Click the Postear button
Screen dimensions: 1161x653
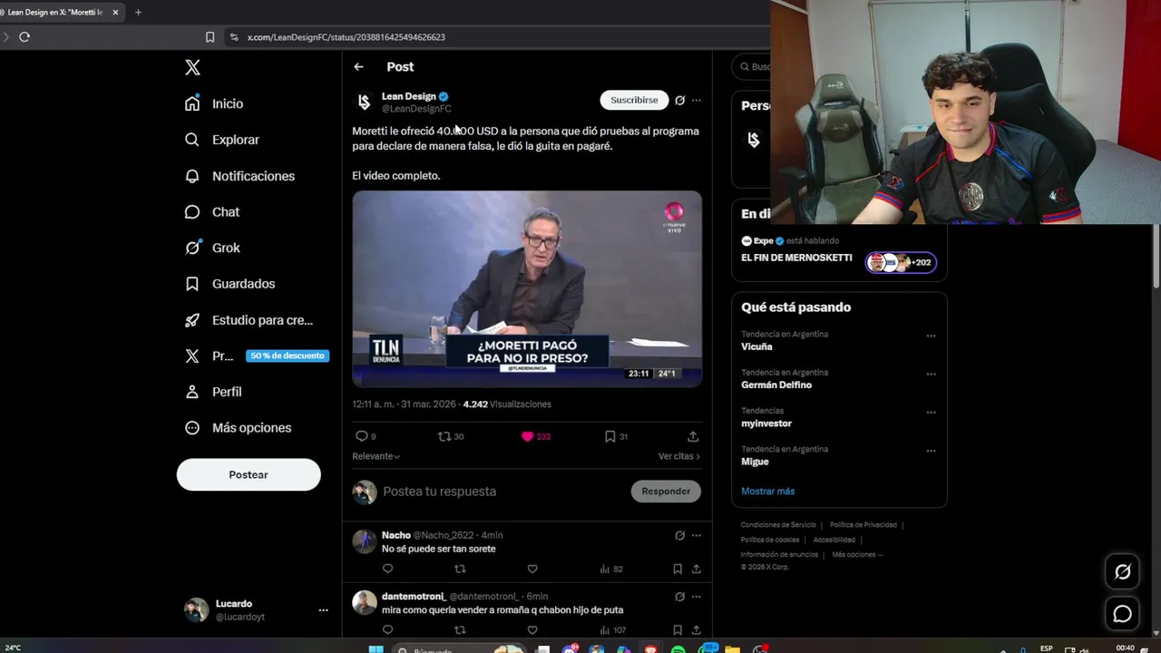click(249, 474)
